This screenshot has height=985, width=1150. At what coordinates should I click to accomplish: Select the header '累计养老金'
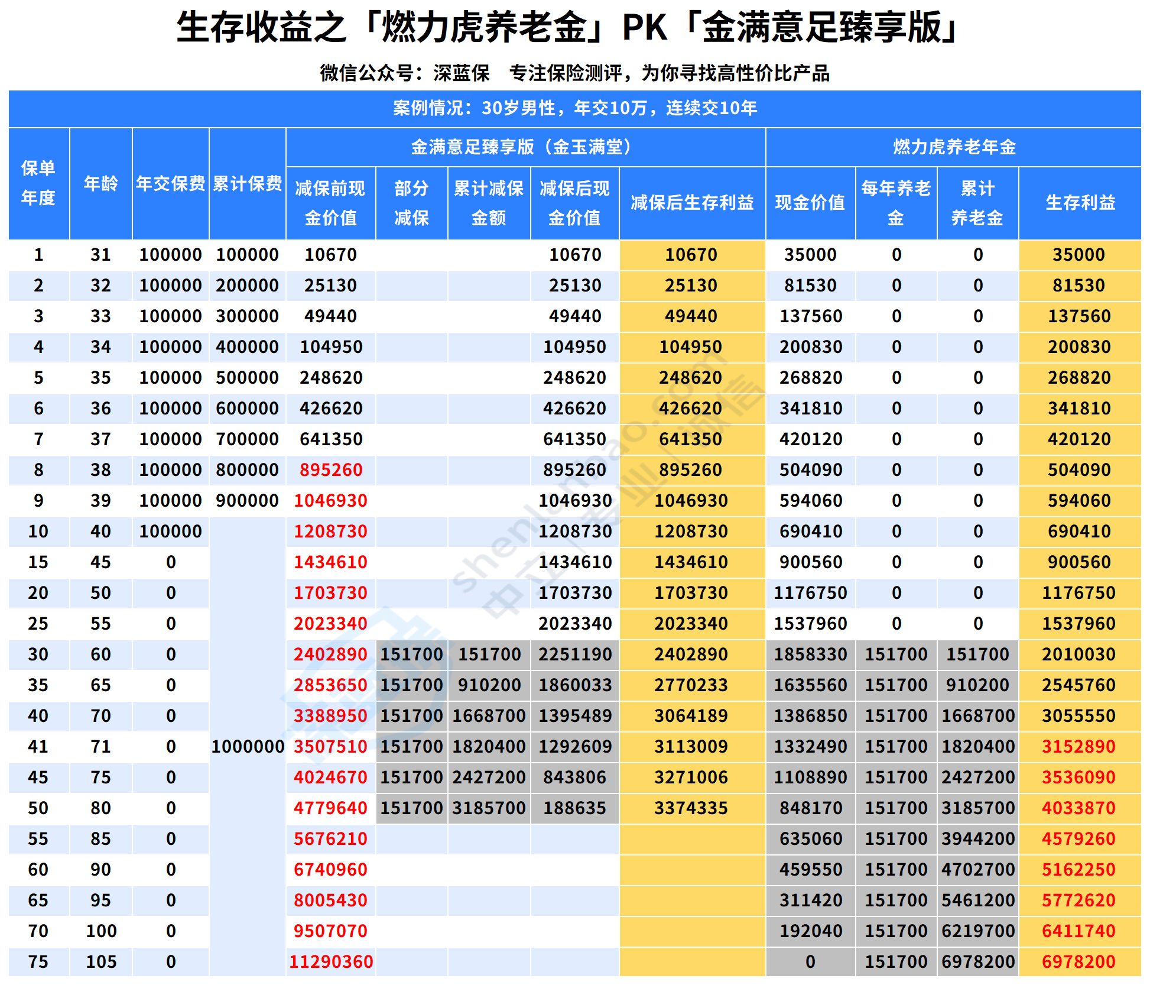977,203
